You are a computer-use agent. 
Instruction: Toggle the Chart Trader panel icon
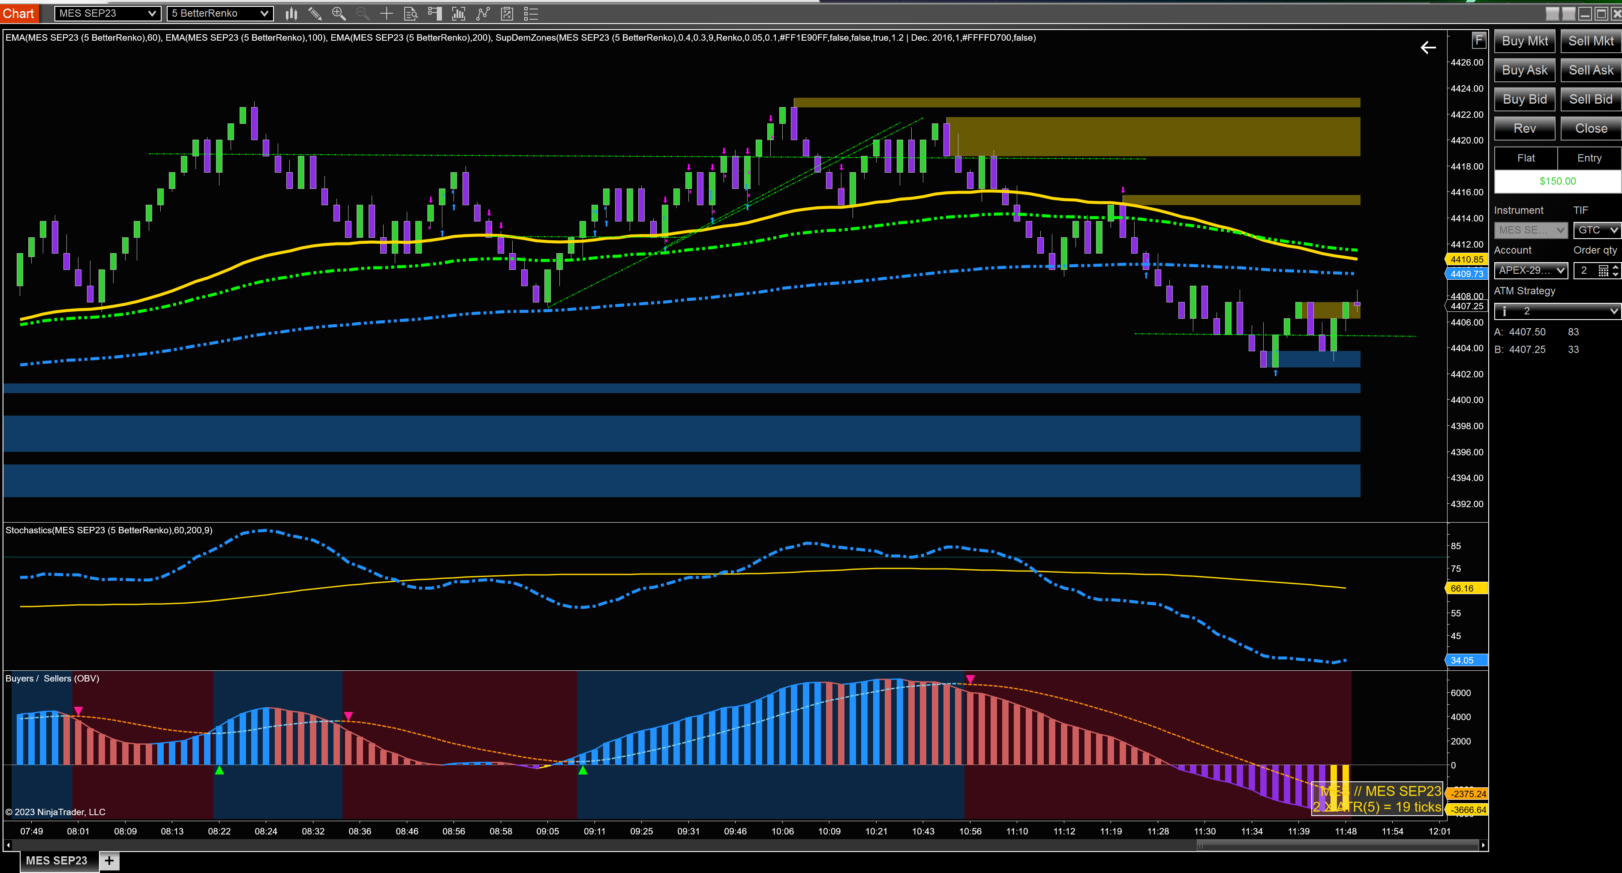coord(435,13)
